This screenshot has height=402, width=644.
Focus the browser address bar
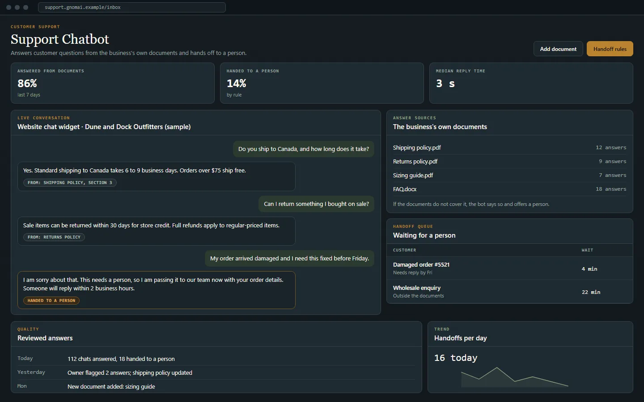tap(132, 7)
